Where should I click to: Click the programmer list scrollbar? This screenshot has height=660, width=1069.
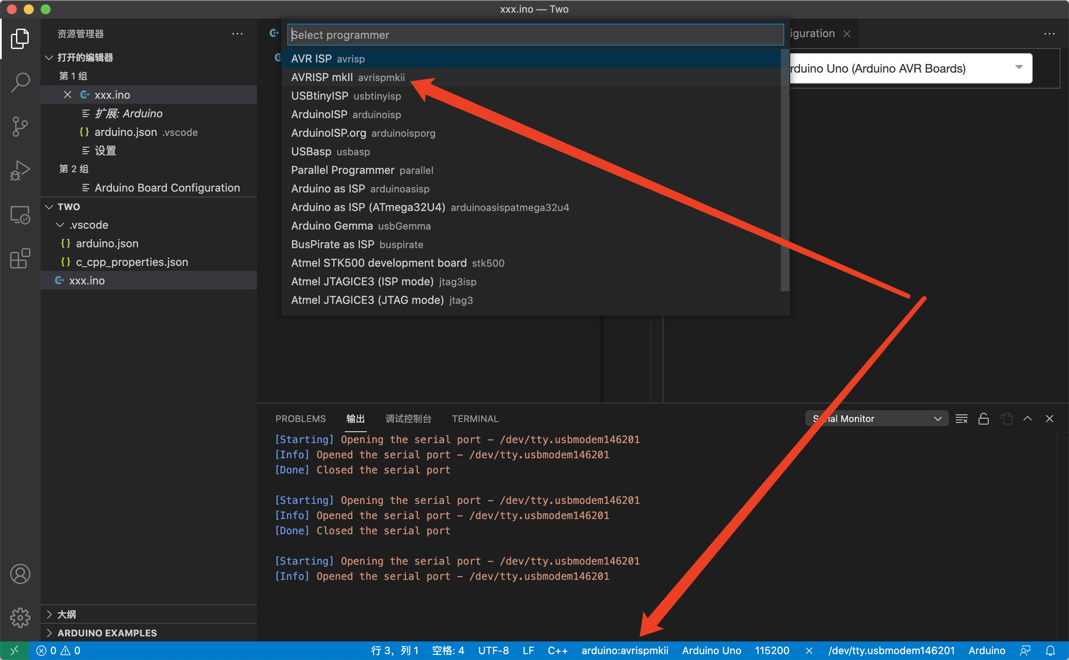[785, 170]
